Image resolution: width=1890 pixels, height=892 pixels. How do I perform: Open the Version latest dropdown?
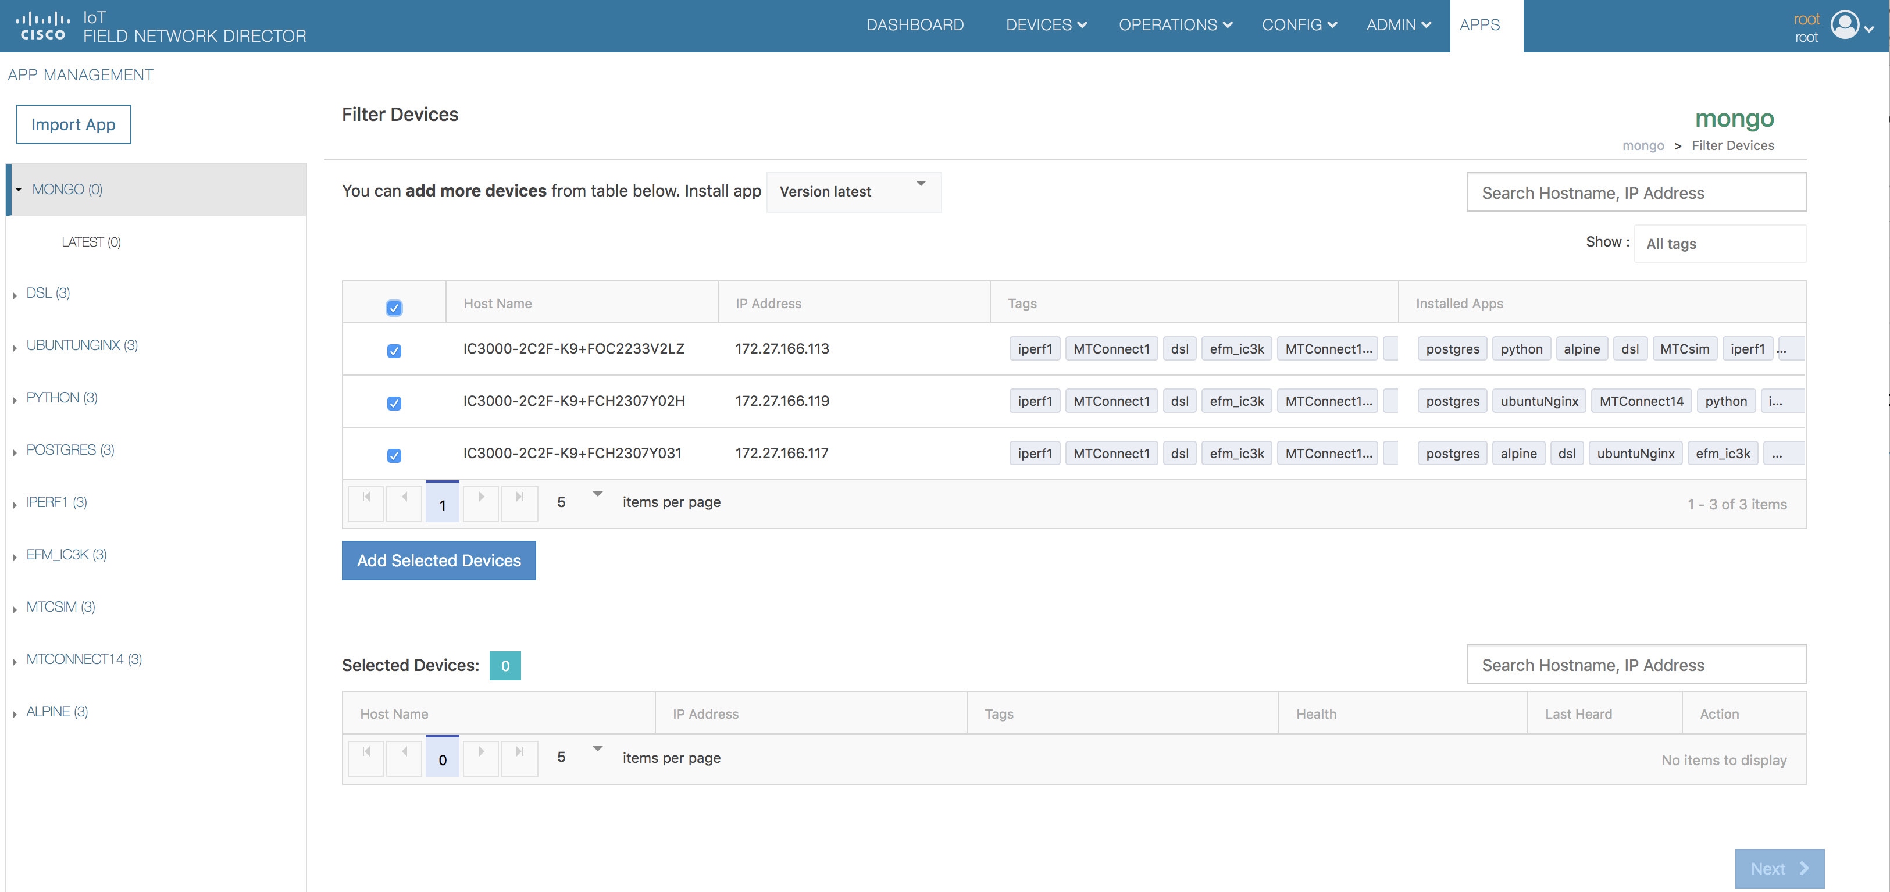[853, 192]
